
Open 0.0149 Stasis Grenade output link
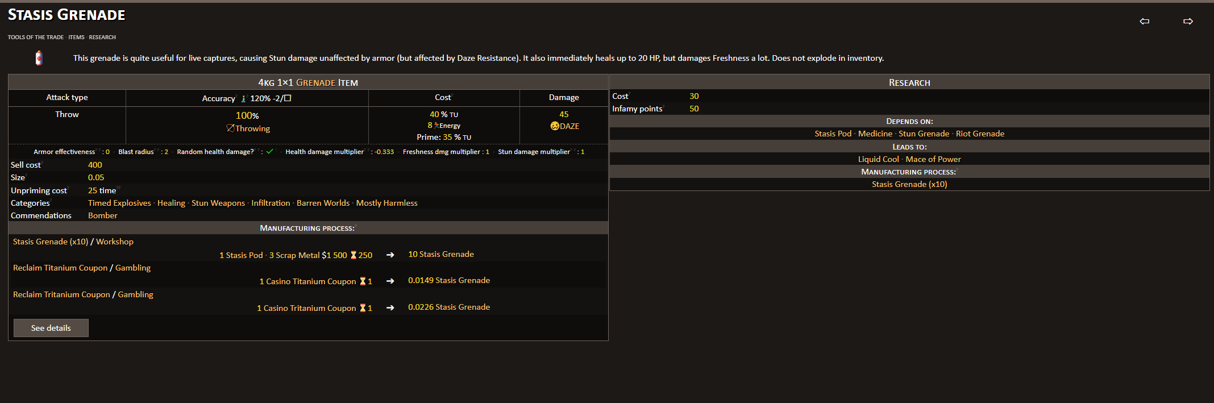449,280
